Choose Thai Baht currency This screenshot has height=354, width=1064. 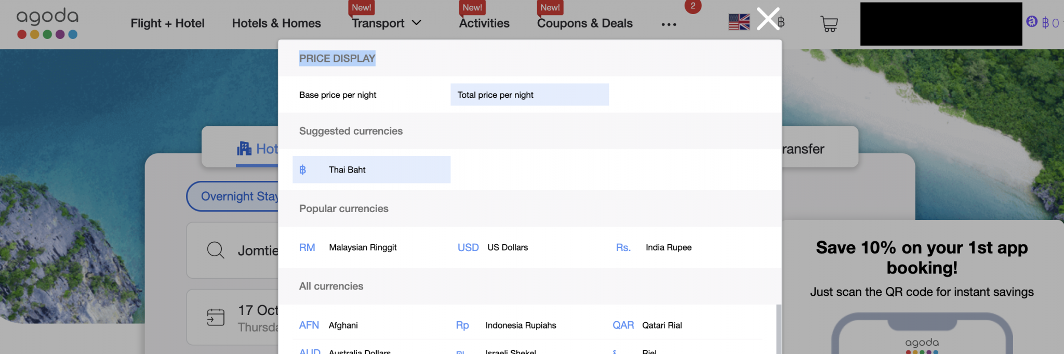371,169
